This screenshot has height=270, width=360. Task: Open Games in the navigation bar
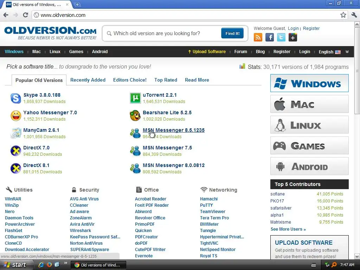[76, 52]
